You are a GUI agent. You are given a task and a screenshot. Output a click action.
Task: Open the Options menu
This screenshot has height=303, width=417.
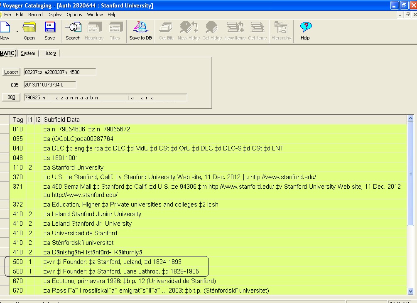pos(74,15)
